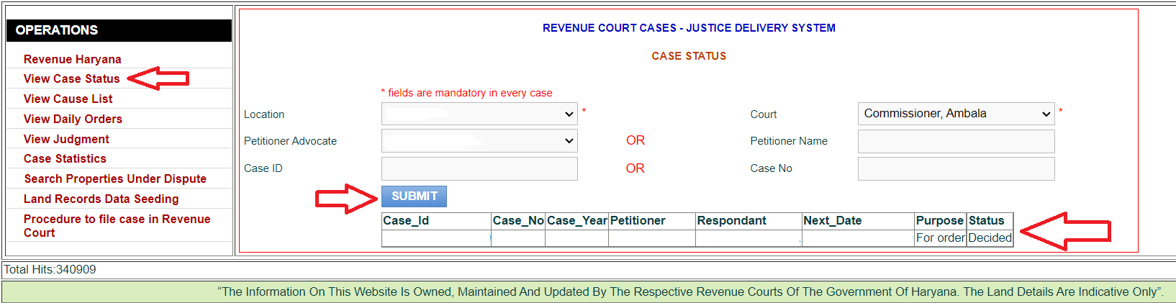Viewport: 1176px width, 303px height.
Task: Open the Court dropdown showing Commissioner, Ambala
Action: (956, 114)
